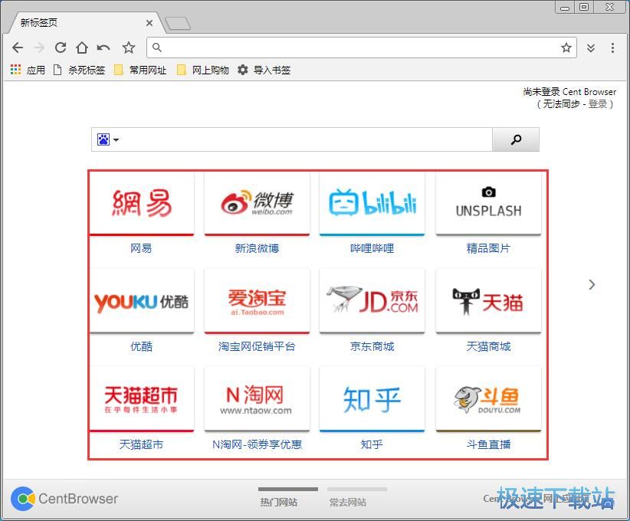Open the JD.COM 京东 thumbnail
The height and width of the screenshot is (521, 630).
pos(372,301)
